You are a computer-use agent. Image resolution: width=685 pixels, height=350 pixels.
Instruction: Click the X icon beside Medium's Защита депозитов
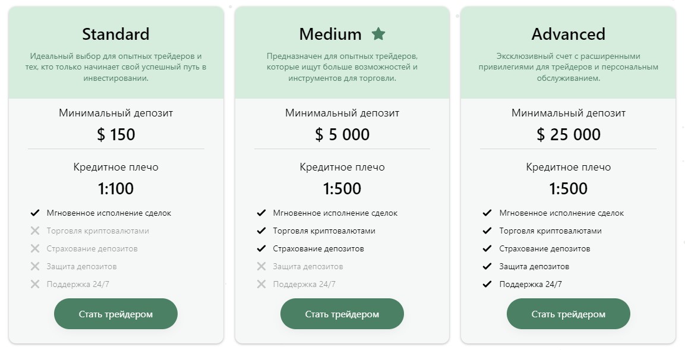[261, 266]
